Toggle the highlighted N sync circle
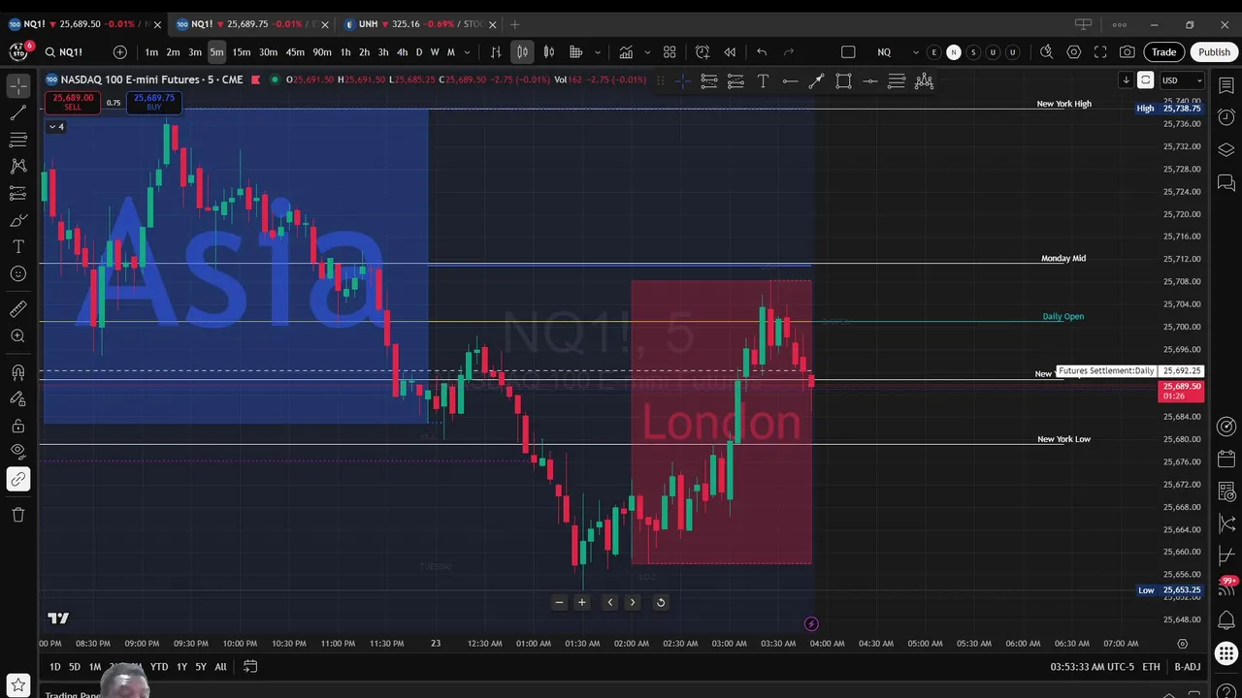1242x698 pixels. (x=954, y=52)
